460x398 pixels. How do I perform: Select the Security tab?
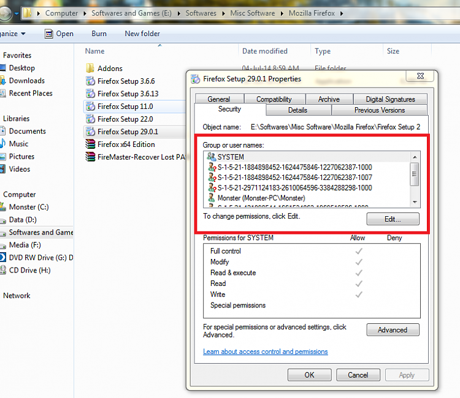(x=230, y=109)
